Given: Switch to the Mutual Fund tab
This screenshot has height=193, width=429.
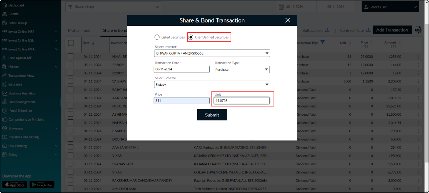Looking at the screenshot, I should (x=79, y=30).
